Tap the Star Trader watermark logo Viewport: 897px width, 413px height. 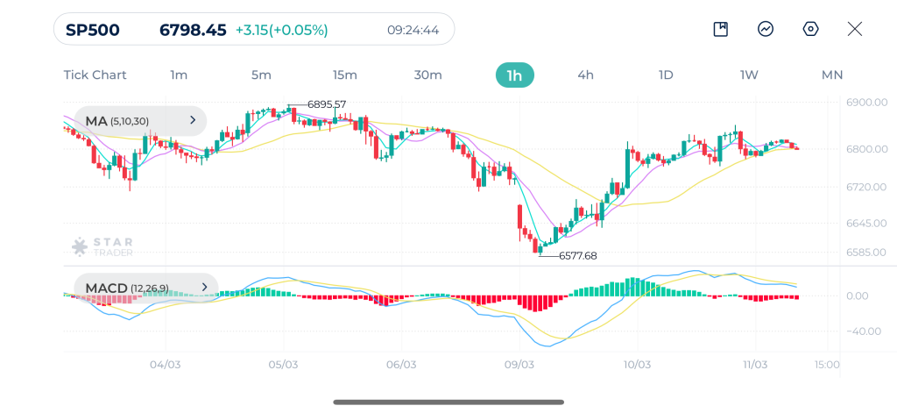coord(92,246)
